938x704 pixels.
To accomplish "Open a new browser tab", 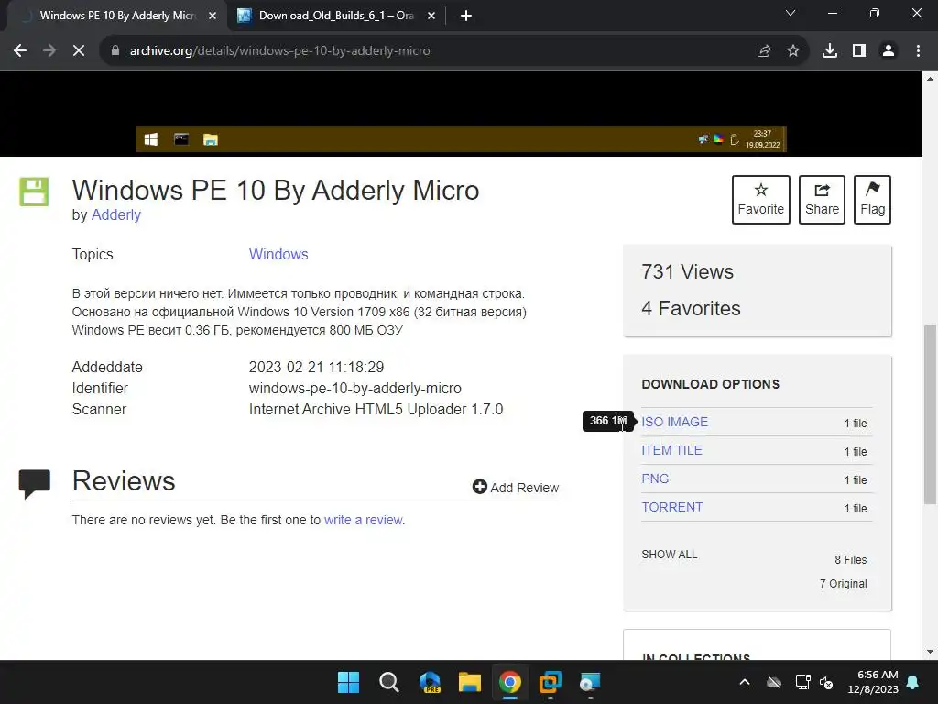I will coord(466,16).
